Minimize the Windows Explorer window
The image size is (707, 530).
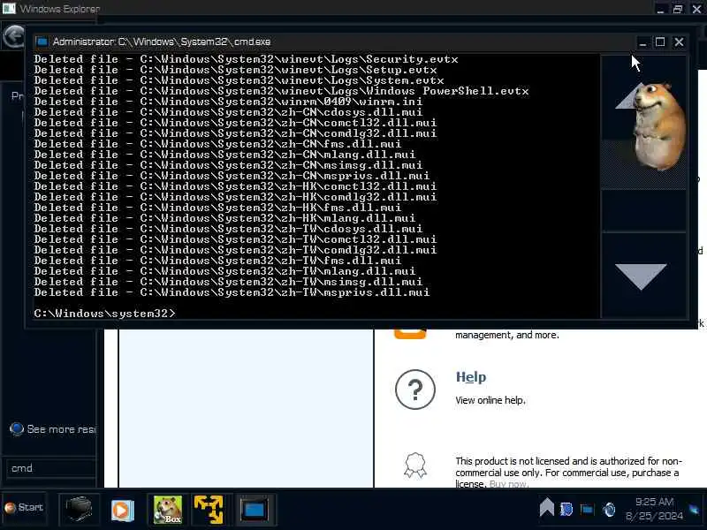click(660, 9)
